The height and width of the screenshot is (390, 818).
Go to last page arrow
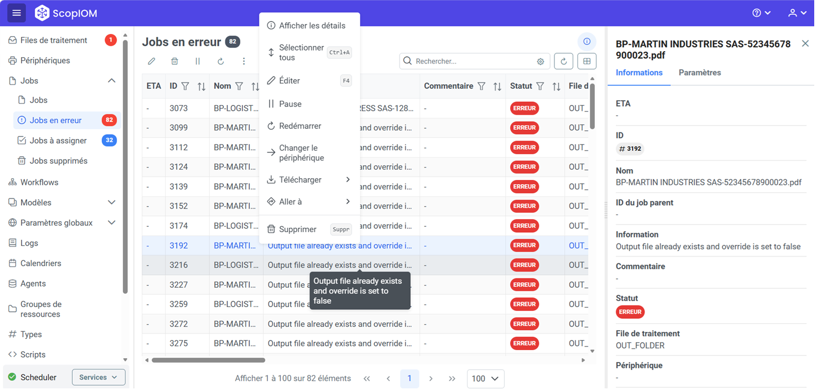coord(452,379)
